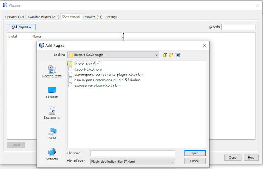Switch to Available Plugins (244) tab
The image size is (263, 169).
[43, 17]
